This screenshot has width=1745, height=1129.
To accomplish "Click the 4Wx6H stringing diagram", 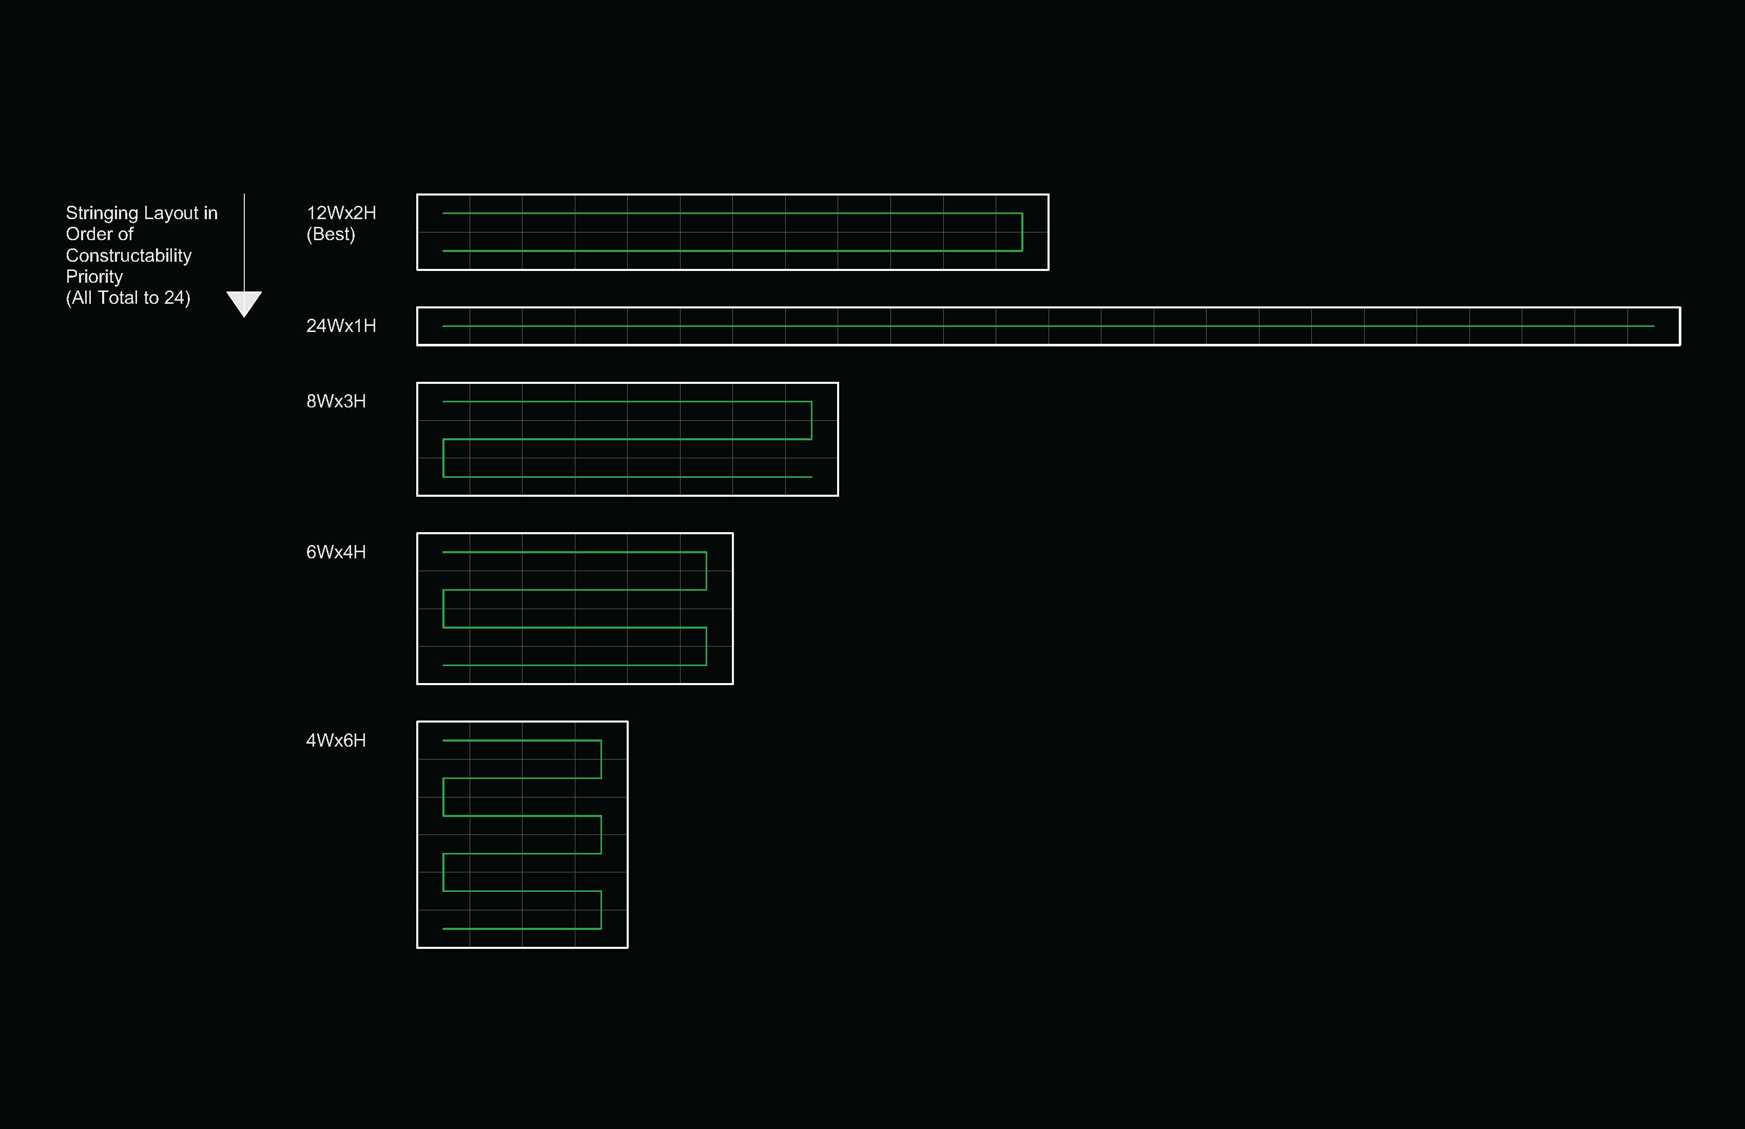I will click(x=522, y=834).
